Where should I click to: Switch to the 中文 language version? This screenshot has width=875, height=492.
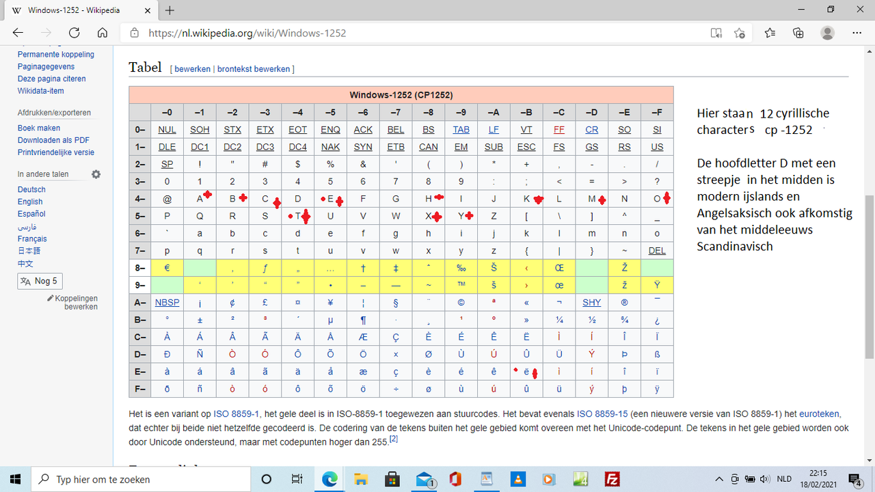(25, 263)
